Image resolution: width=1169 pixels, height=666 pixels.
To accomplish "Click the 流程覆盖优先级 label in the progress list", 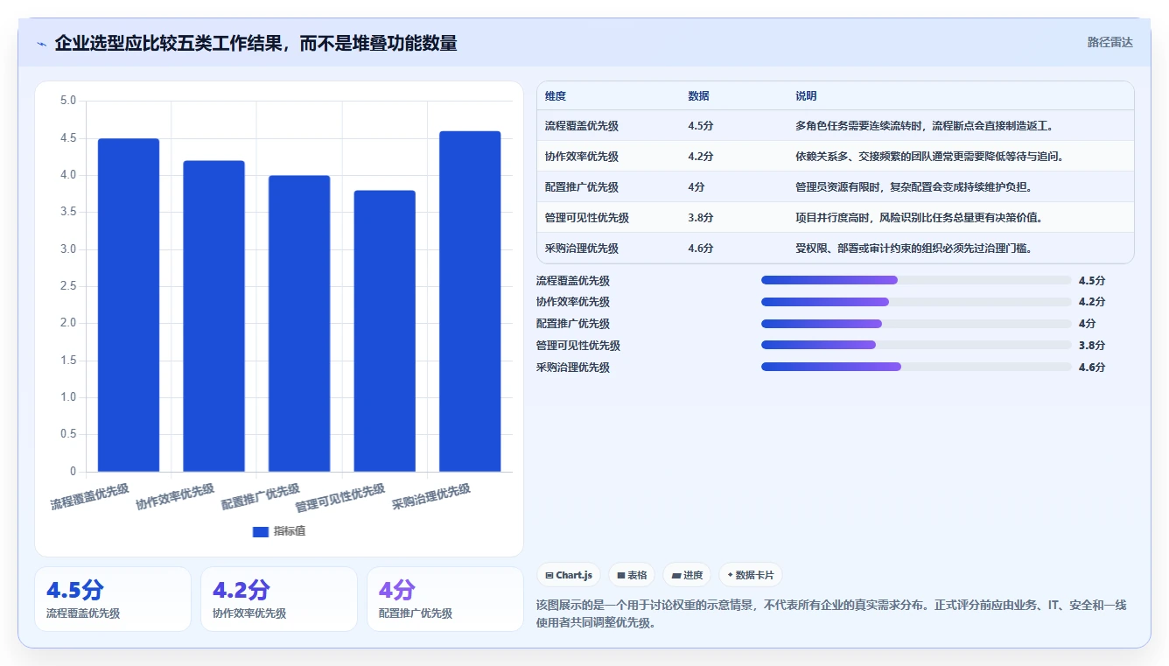I will tap(573, 281).
